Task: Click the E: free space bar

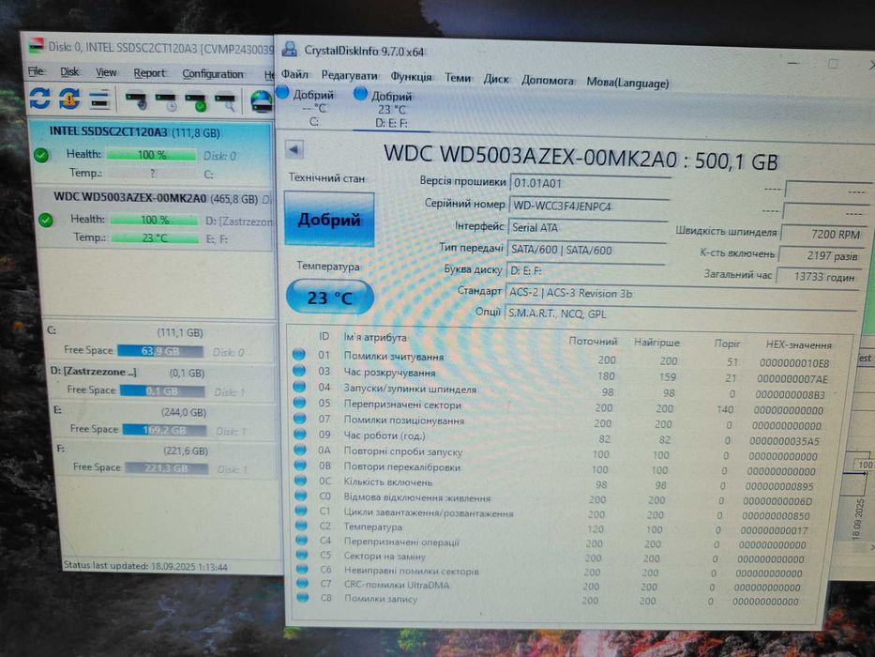Action: tap(164, 430)
